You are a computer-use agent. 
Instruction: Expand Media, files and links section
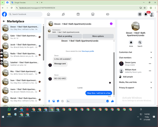[x=136, y=82]
